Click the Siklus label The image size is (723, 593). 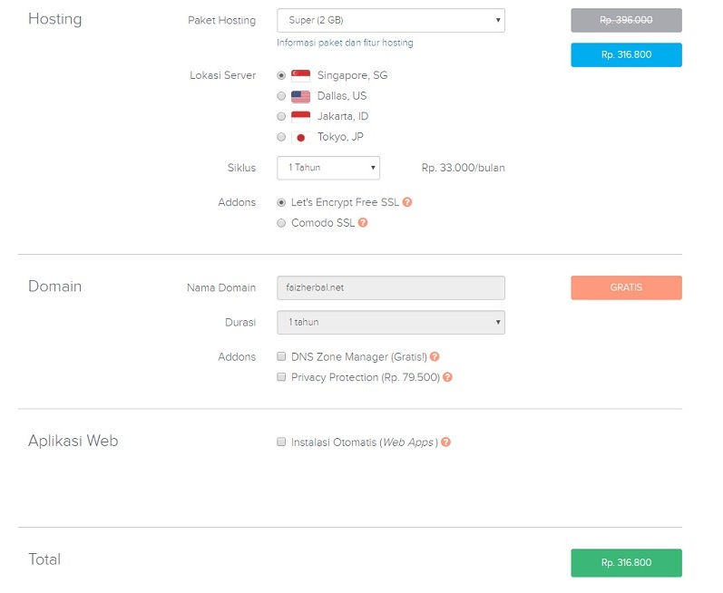tap(241, 168)
